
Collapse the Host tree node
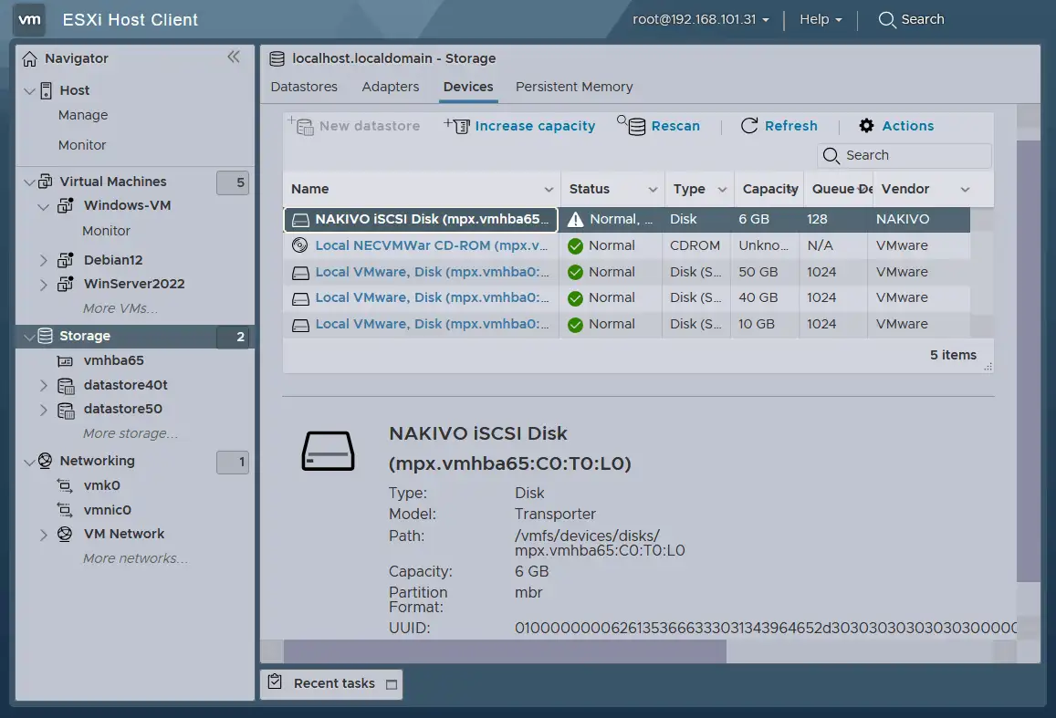click(x=29, y=91)
